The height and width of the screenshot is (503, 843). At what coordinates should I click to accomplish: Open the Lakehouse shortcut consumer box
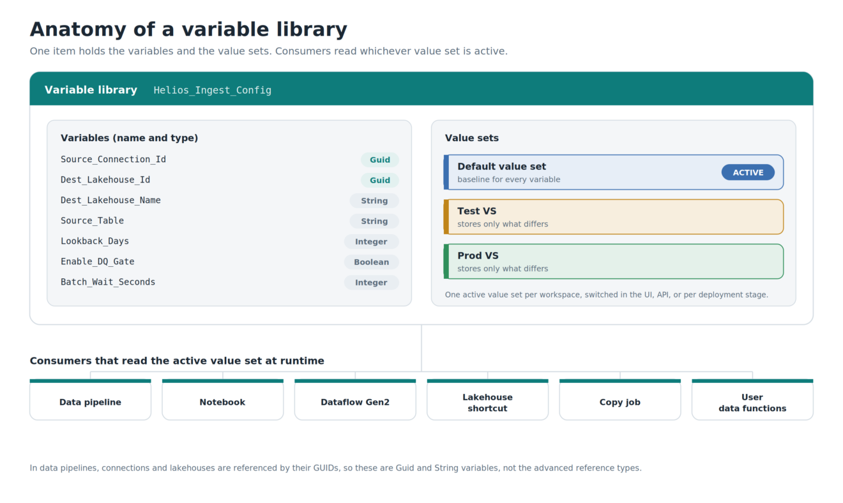pyautogui.click(x=487, y=400)
